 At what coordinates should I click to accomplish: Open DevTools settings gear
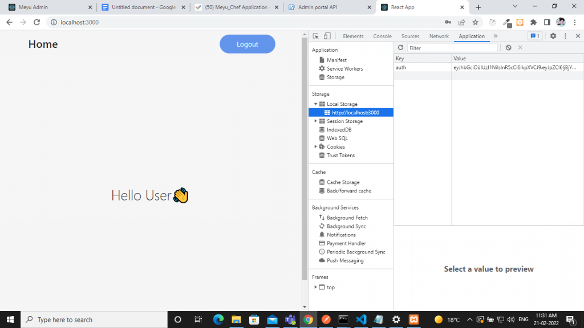point(553,36)
